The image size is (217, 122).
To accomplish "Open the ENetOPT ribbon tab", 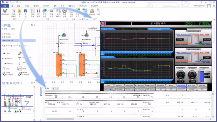I will (94, 6).
